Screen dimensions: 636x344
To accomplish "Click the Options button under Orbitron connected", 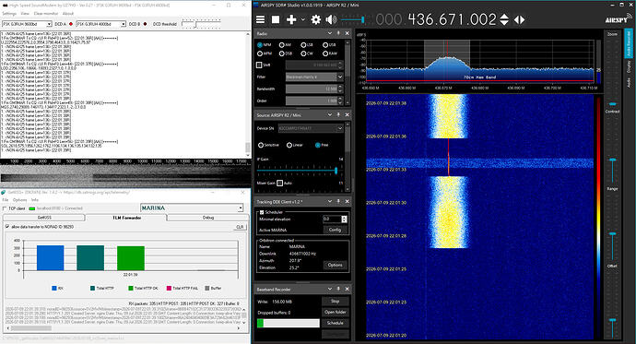I will pos(335,265).
